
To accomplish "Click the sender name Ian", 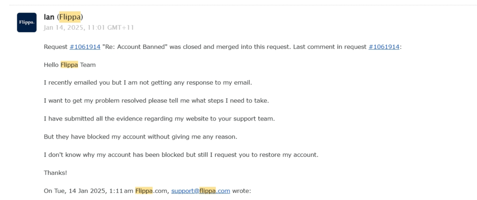I will pos(49,17).
